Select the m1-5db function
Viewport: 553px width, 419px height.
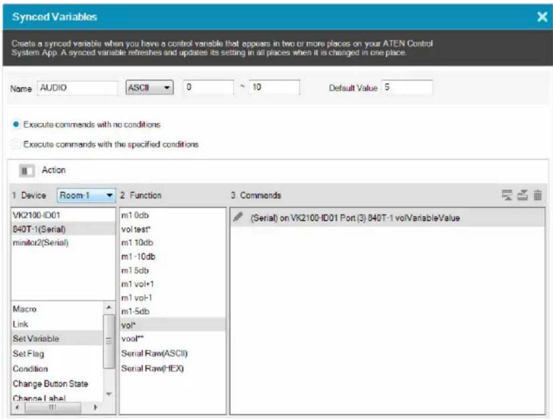[x=172, y=311]
